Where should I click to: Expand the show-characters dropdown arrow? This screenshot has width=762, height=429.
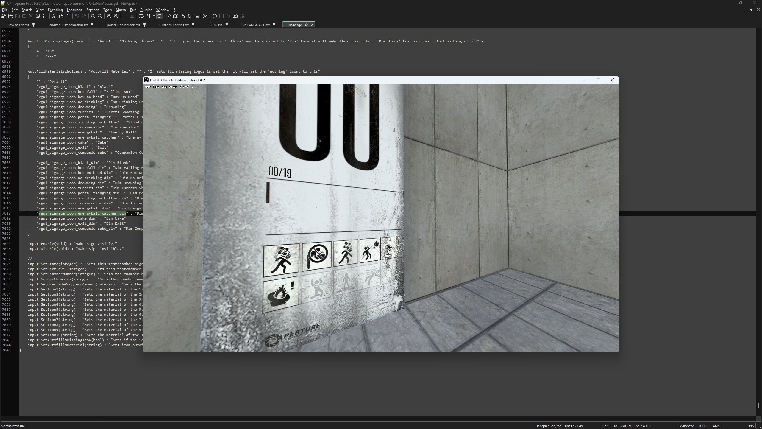point(154,16)
